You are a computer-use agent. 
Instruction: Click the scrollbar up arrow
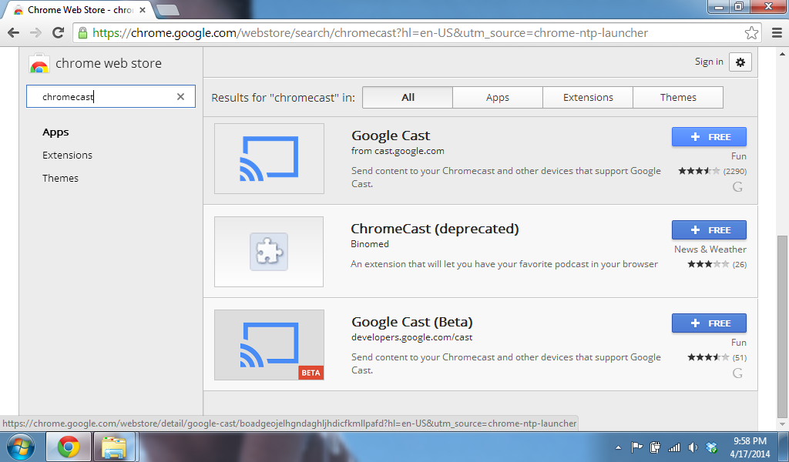tap(783, 54)
